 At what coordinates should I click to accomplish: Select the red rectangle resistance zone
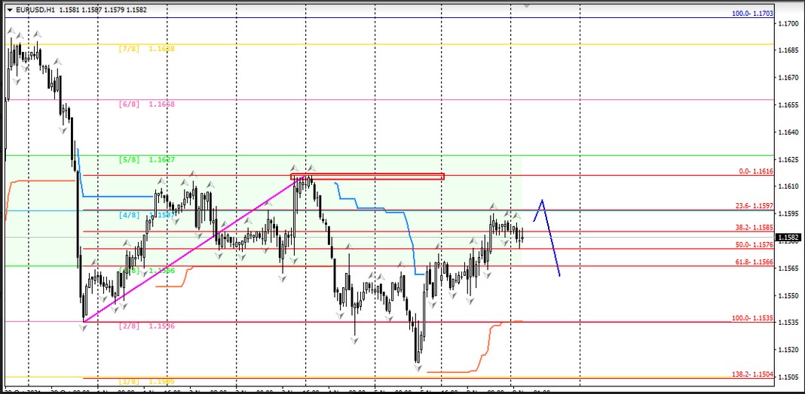367,177
